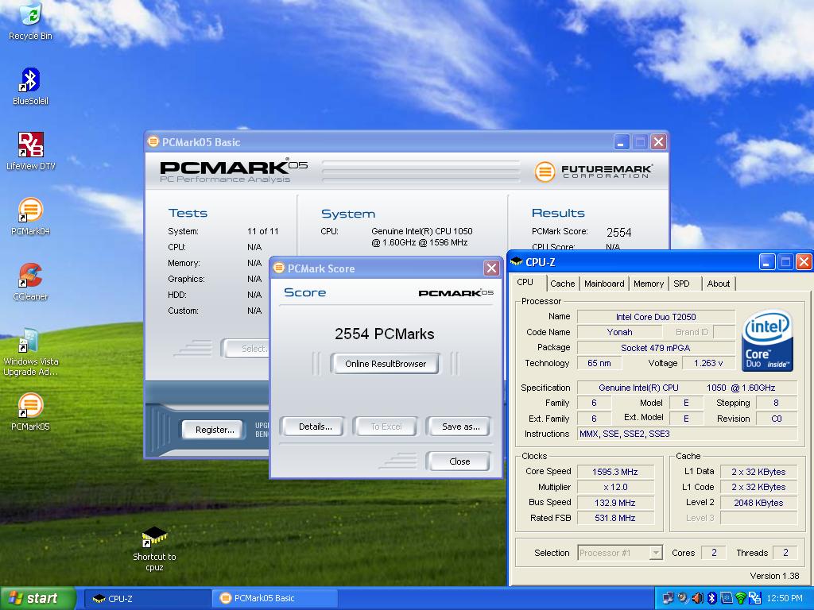The width and height of the screenshot is (814, 610).
Task: Click the Threads count field showing 2
Action: pyautogui.click(x=785, y=553)
